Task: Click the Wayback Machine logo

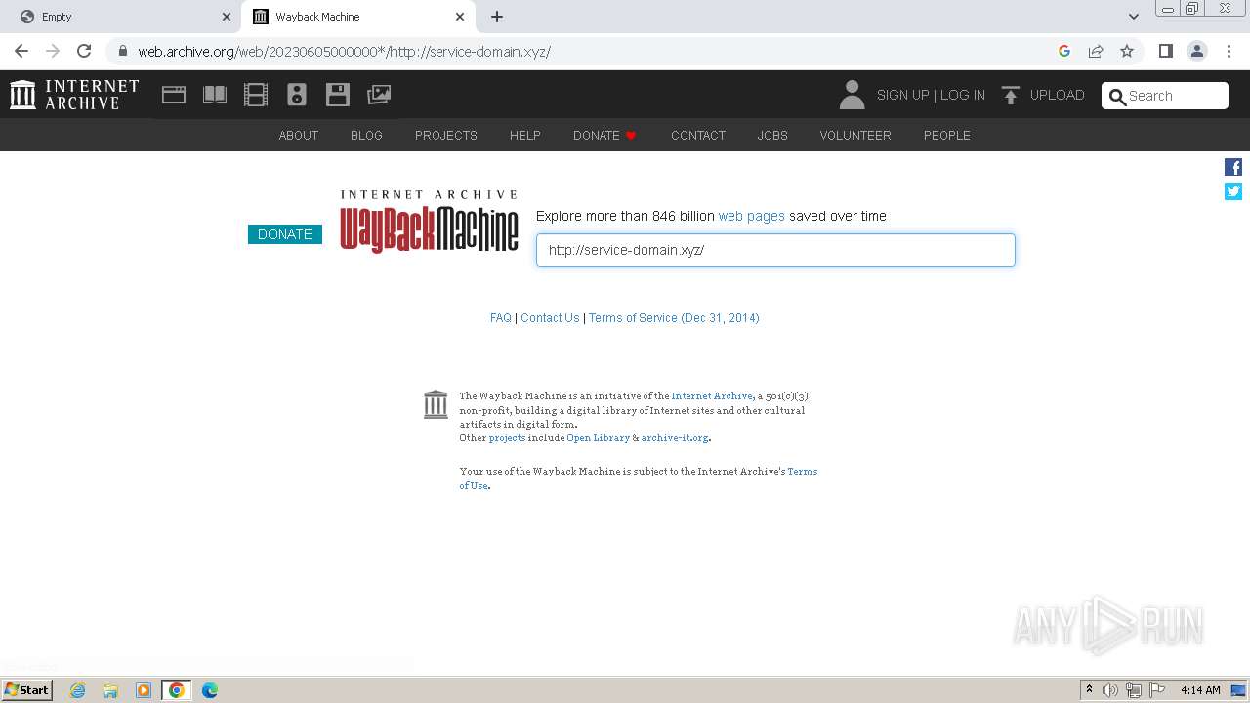Action: pyautogui.click(x=429, y=222)
